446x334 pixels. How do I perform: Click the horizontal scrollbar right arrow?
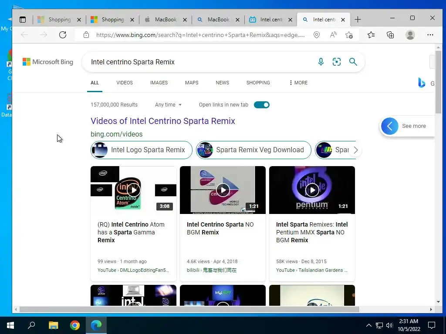(431, 309)
